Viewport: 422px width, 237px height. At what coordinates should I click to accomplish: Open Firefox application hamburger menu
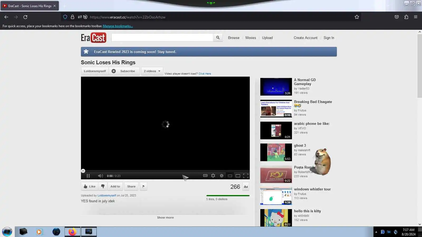pyautogui.click(x=416, y=17)
